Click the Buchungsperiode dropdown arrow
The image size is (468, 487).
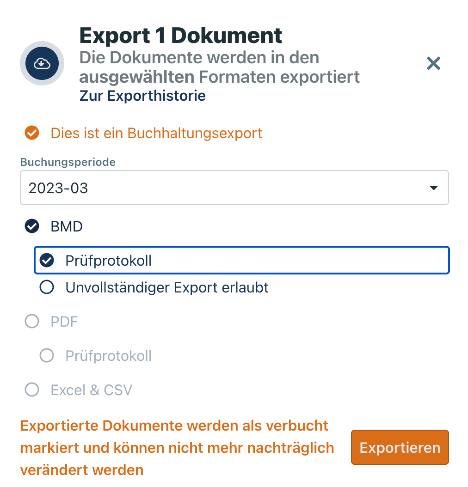(x=433, y=188)
